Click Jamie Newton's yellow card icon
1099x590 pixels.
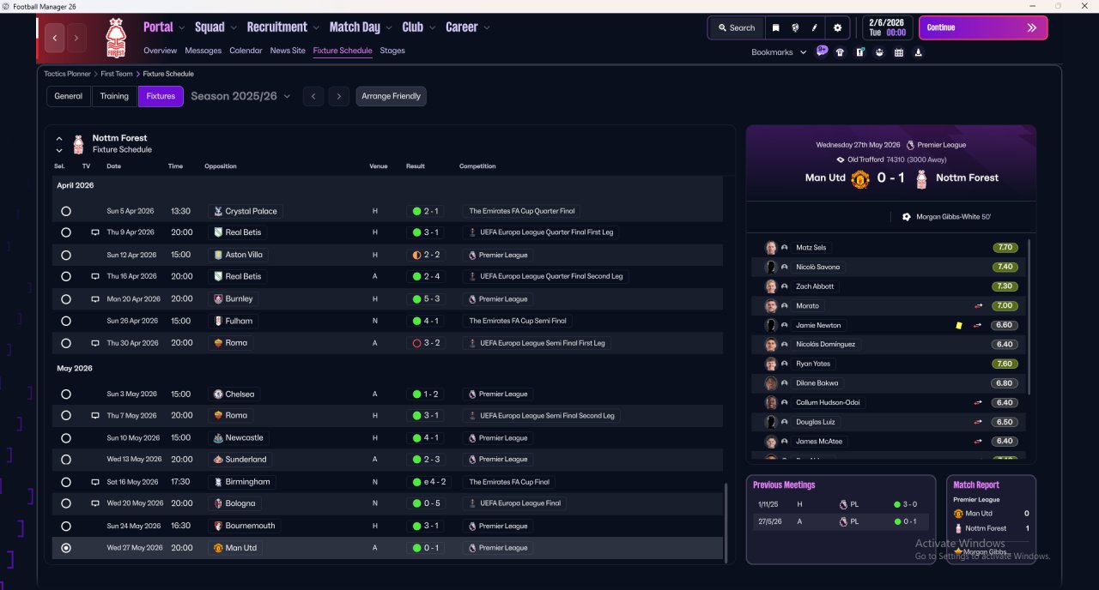(958, 326)
